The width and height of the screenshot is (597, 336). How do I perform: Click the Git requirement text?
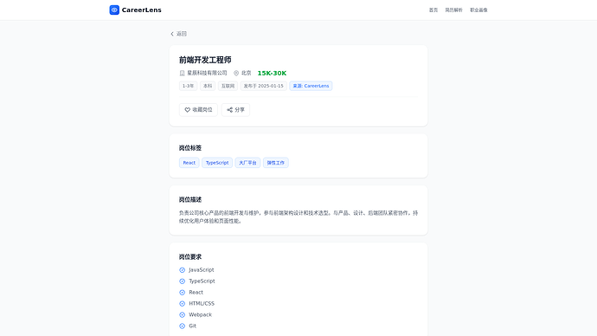point(193,326)
